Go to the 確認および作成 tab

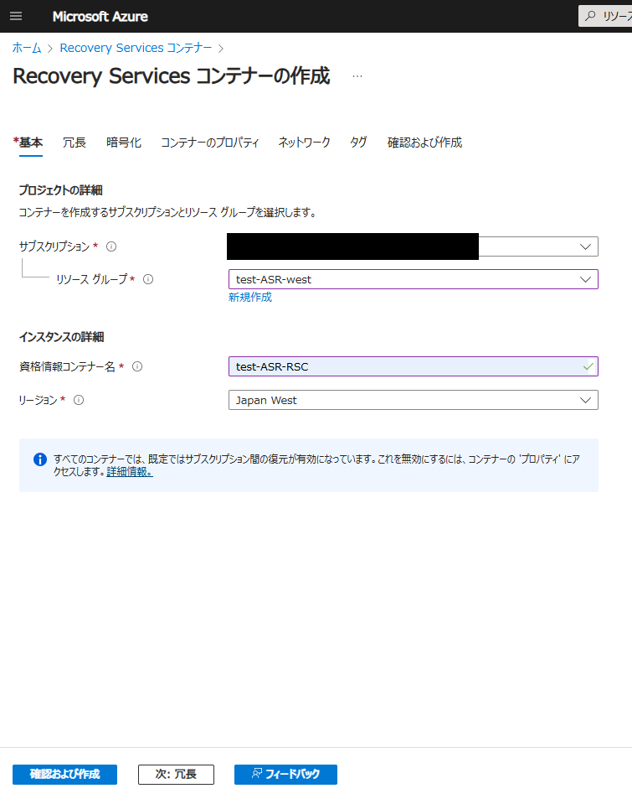(424, 143)
